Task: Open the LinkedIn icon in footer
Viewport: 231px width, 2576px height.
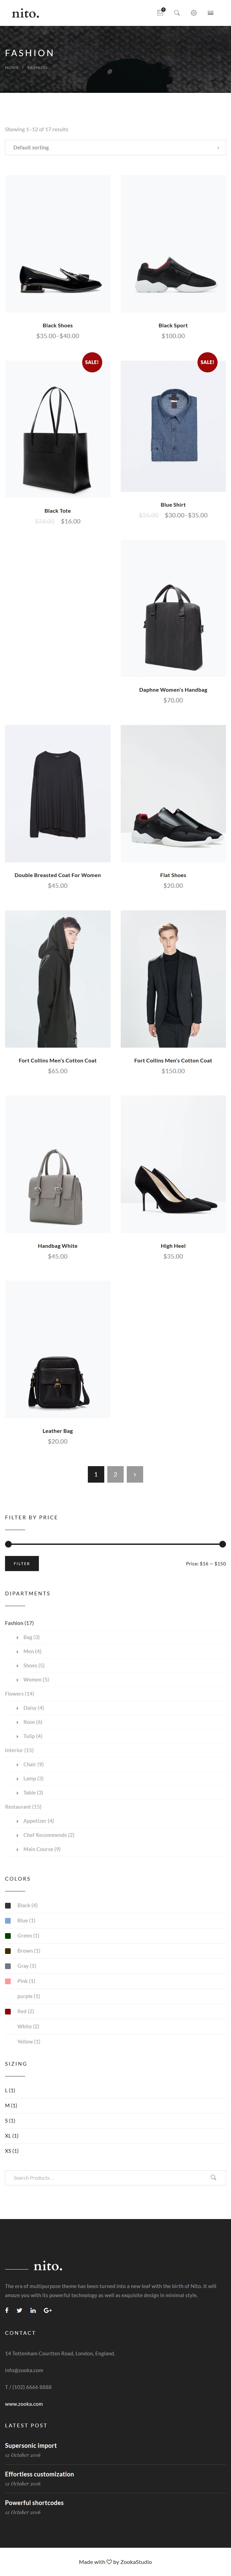Action: pos(33,2310)
